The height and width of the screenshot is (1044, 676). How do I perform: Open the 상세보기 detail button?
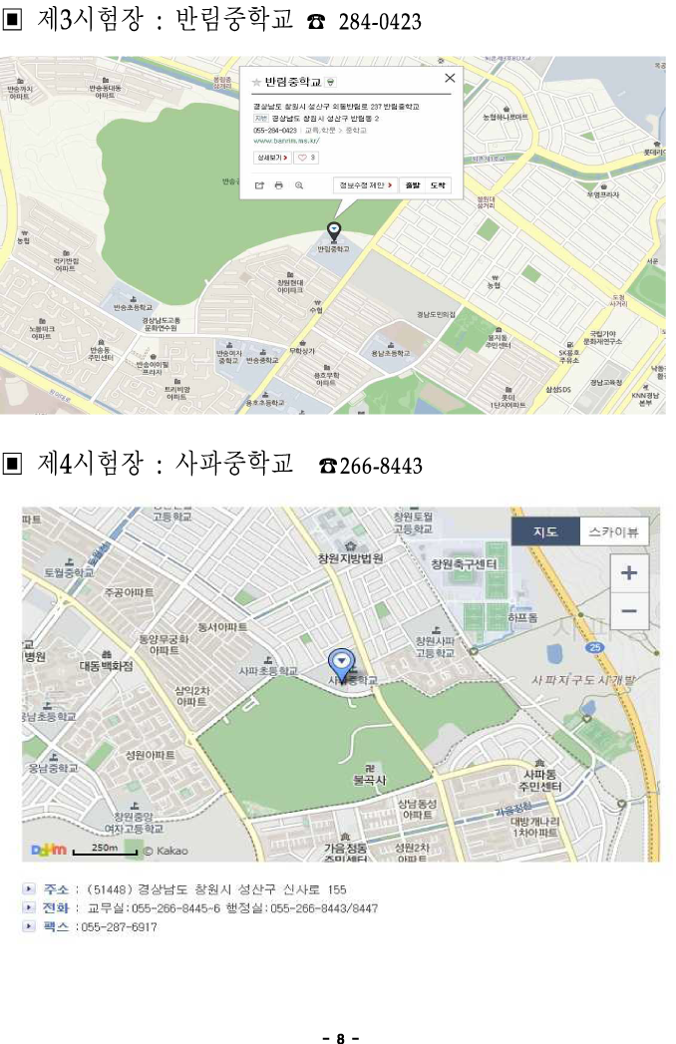[x=272, y=158]
